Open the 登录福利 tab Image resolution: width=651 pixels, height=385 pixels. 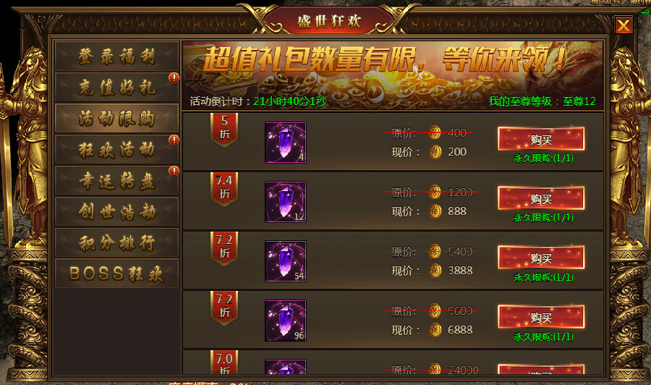116,56
